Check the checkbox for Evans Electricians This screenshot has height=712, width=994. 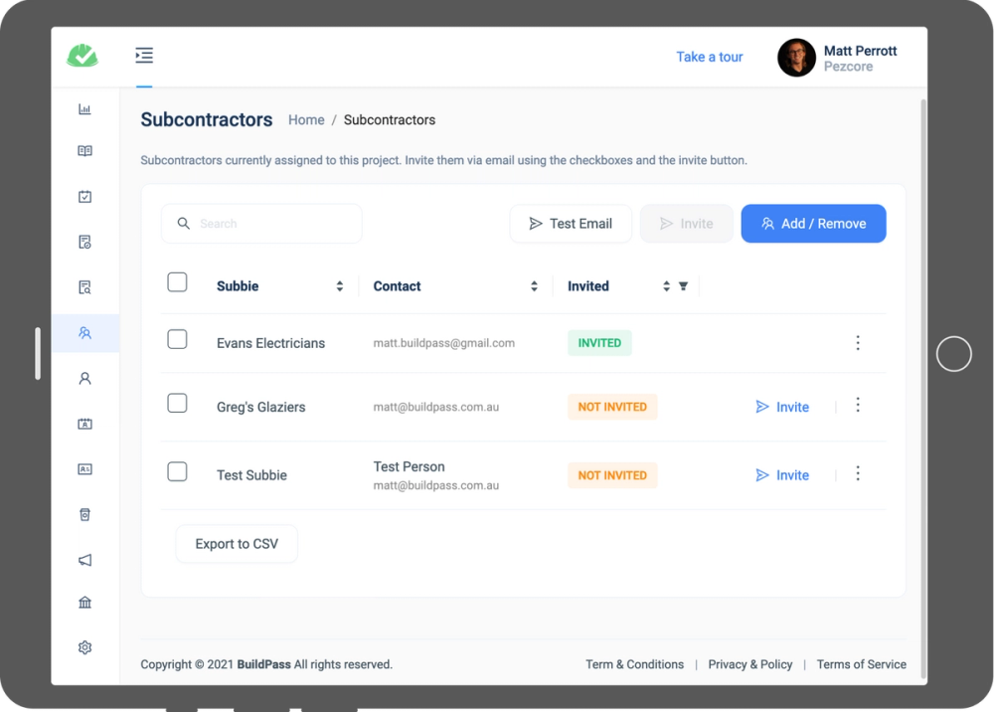click(177, 338)
